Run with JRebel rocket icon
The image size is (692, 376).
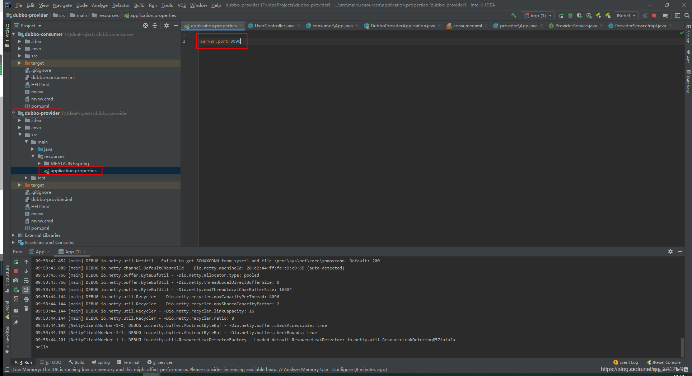coord(598,15)
